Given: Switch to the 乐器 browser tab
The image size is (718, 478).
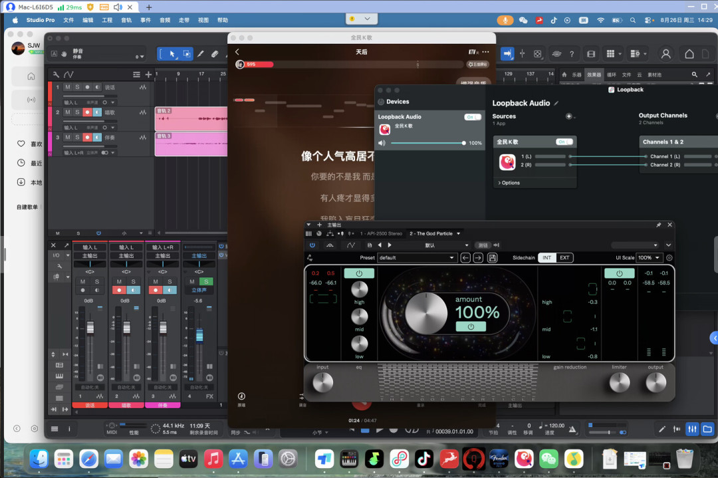Looking at the screenshot, I should (x=576, y=74).
